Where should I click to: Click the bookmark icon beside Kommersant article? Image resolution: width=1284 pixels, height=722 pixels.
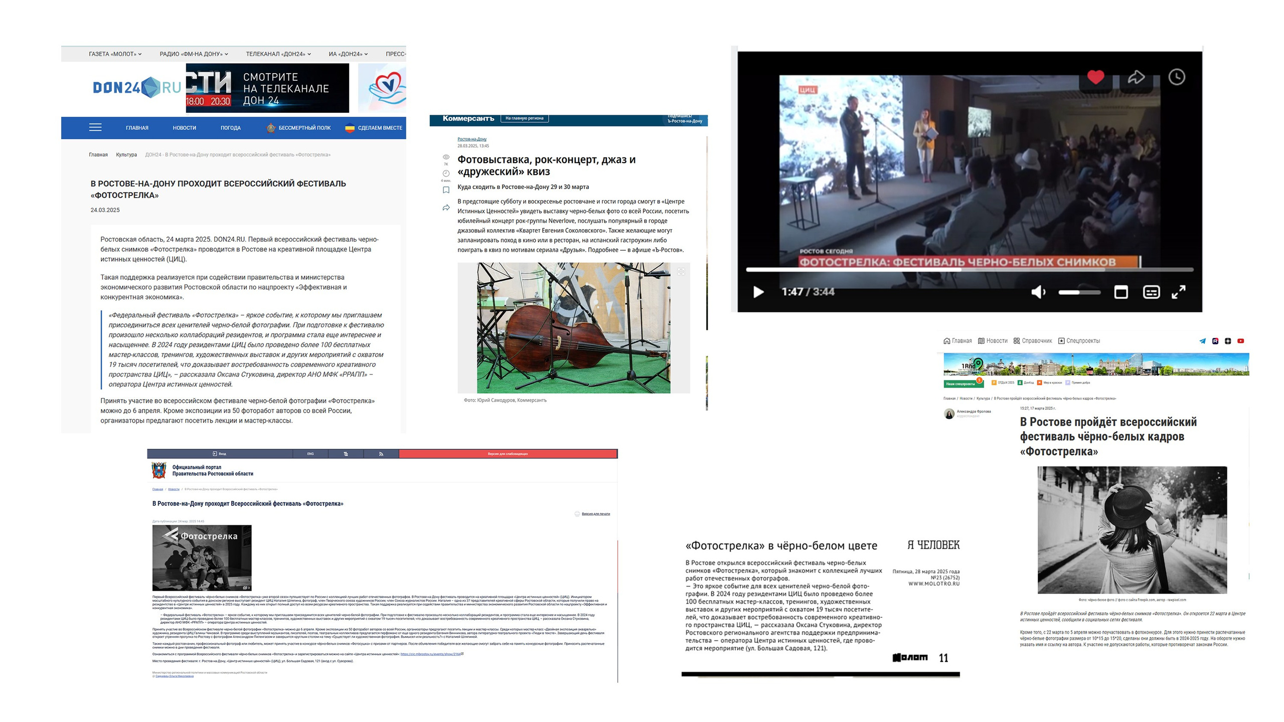(x=446, y=190)
